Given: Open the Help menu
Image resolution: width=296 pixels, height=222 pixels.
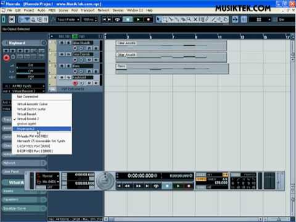Looking at the screenshot, I should click(x=149, y=10).
